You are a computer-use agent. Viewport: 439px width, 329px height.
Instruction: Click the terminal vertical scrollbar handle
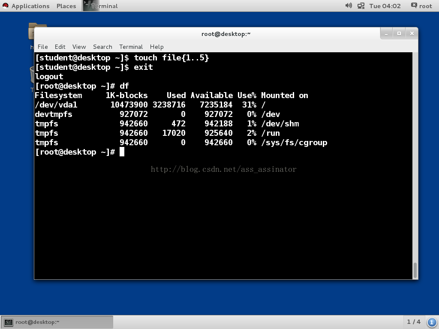(x=415, y=270)
